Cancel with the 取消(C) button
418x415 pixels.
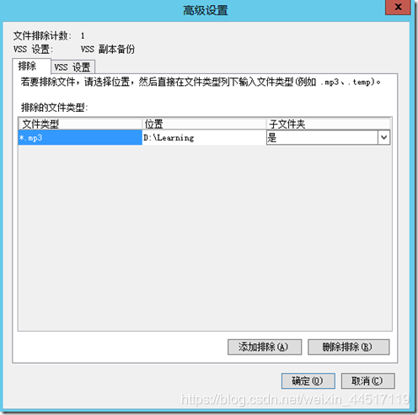coord(367,380)
